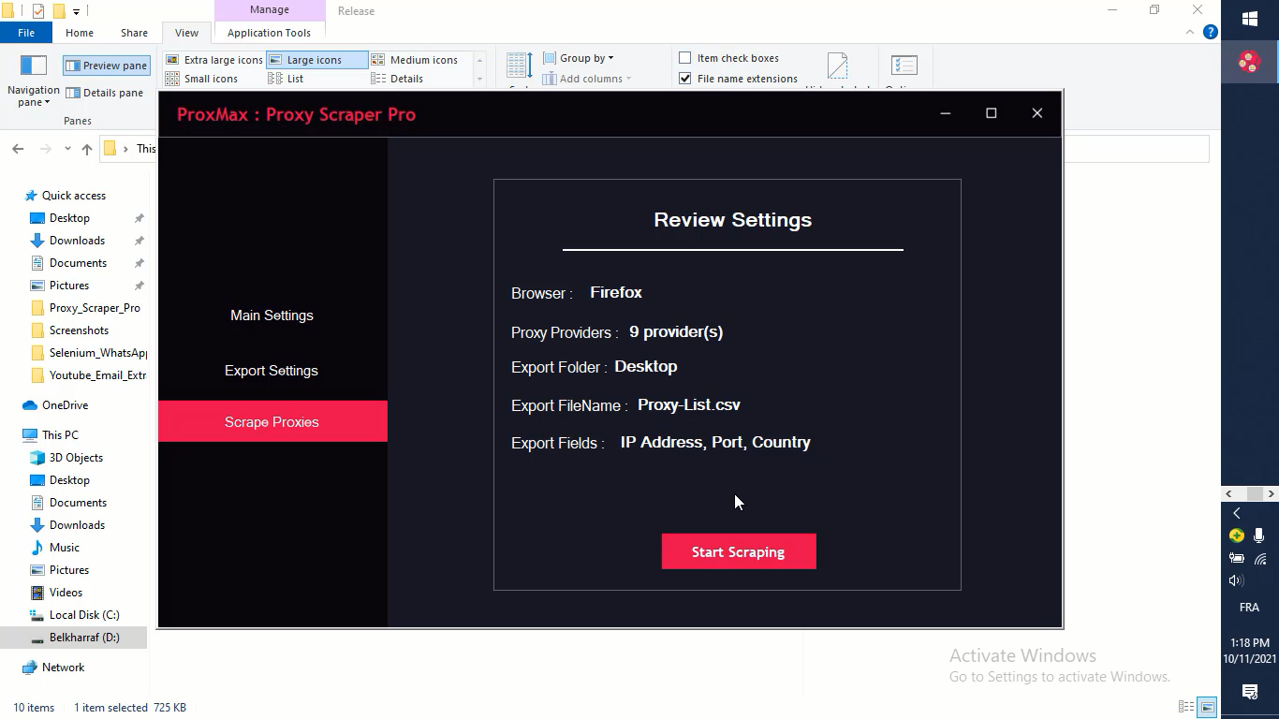Image resolution: width=1279 pixels, height=719 pixels.
Task: Open Main Settings in ProxMax sidebar
Action: click(272, 315)
